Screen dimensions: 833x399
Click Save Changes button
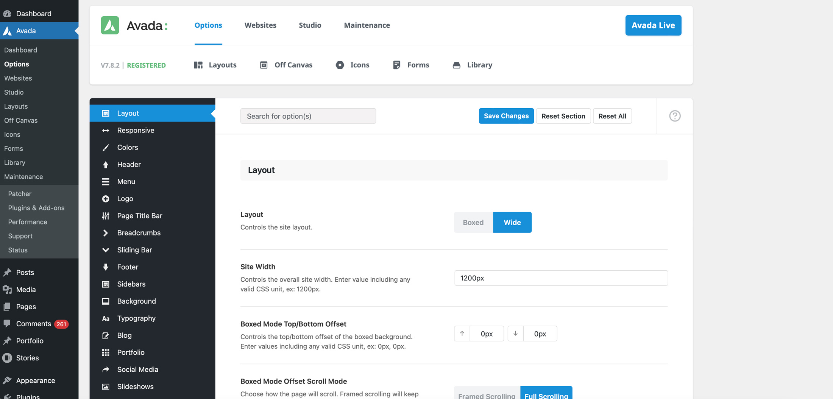506,116
